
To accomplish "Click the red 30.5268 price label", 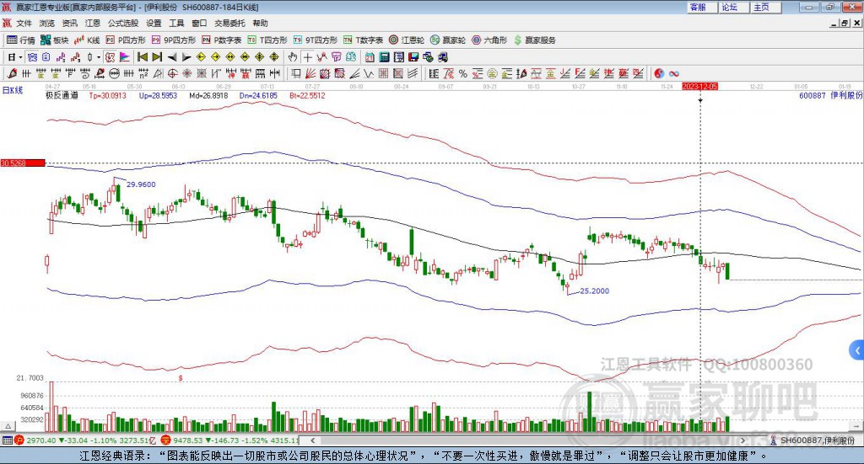I will click(23, 163).
